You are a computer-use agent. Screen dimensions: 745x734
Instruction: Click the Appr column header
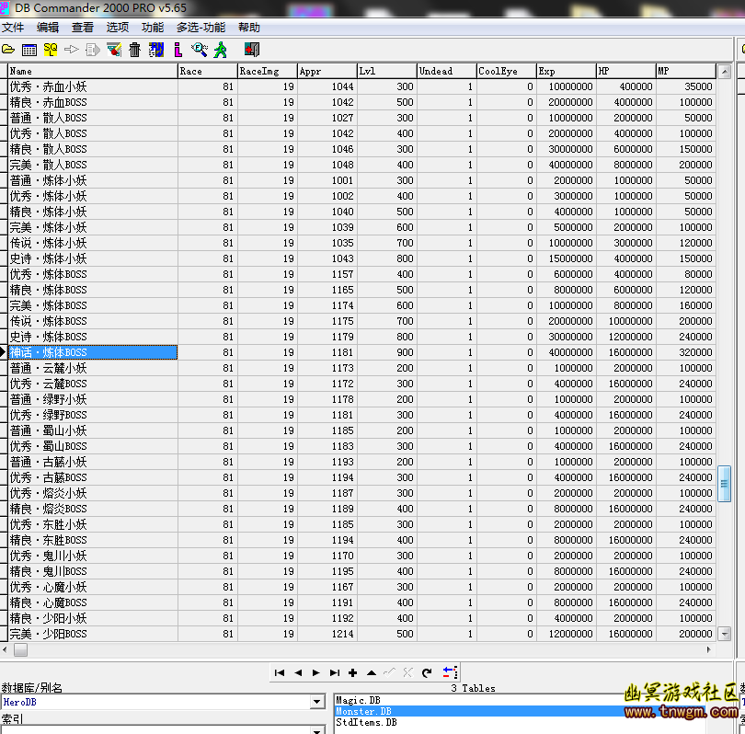tap(327, 71)
